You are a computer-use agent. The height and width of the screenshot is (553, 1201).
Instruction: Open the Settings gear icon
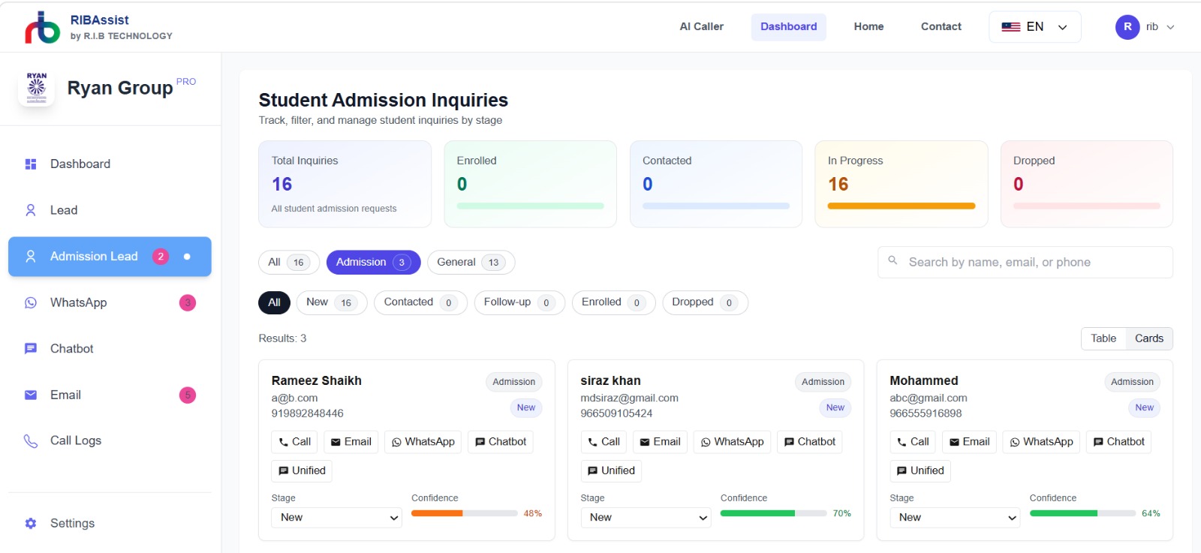tap(31, 524)
